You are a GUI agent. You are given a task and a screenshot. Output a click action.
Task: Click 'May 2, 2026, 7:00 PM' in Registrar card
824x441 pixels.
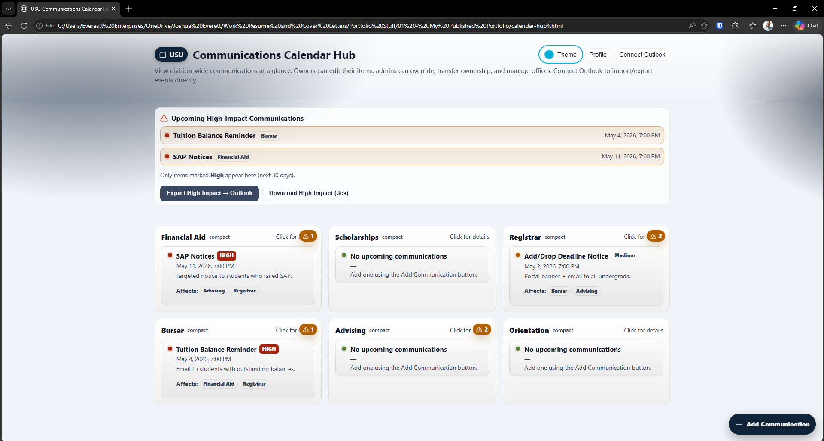click(551, 266)
